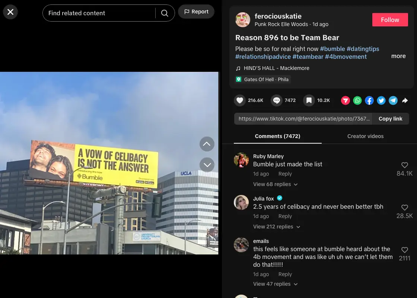Screen dimensions: 417x298
Task: Share the post to Facebook
Action: [369, 100]
